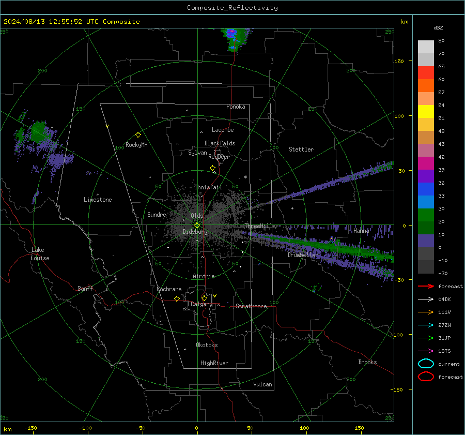Click the Calgary city label
Image resolution: width=465 pixels, height=435 pixels.
point(202,304)
